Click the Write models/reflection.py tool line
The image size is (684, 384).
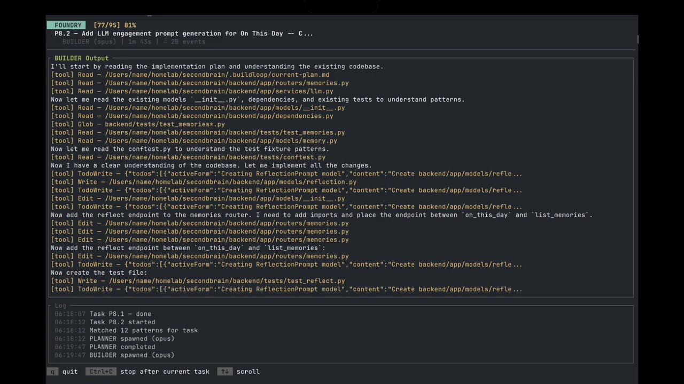(x=204, y=182)
